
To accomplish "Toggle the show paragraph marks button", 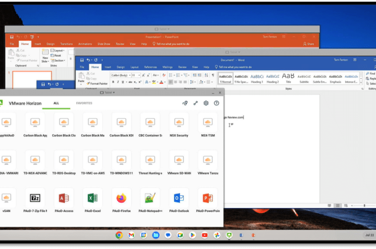I will coord(213,75).
